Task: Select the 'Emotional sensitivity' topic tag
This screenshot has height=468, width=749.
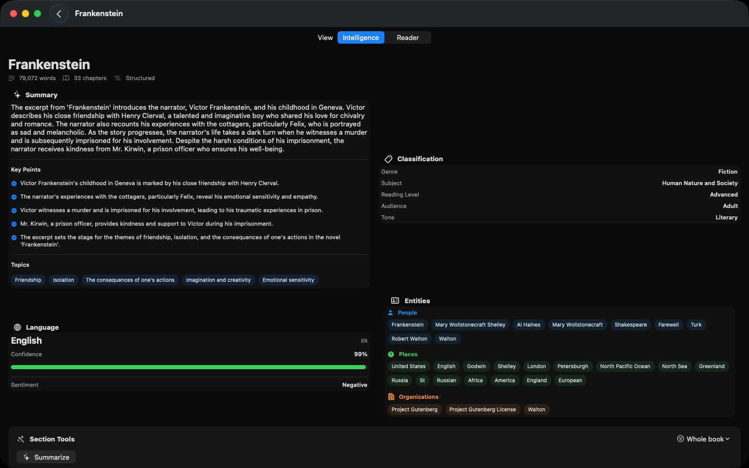Action: (x=288, y=280)
